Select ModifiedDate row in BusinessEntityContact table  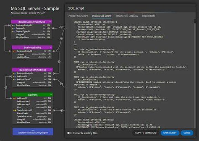[x=32, y=37]
